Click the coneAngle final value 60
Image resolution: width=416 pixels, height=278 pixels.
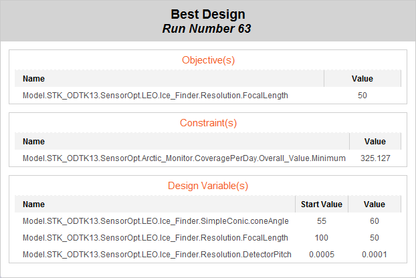click(x=375, y=221)
